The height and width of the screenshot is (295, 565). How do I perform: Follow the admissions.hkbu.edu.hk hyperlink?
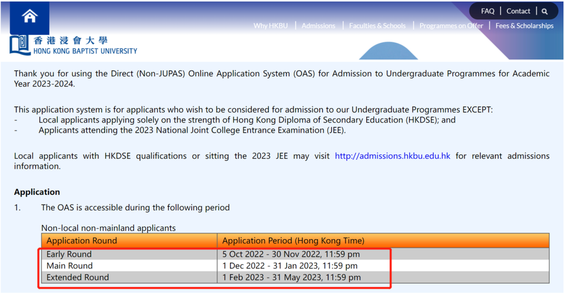point(392,156)
